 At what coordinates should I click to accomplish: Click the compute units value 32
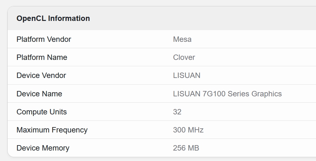click(177, 112)
